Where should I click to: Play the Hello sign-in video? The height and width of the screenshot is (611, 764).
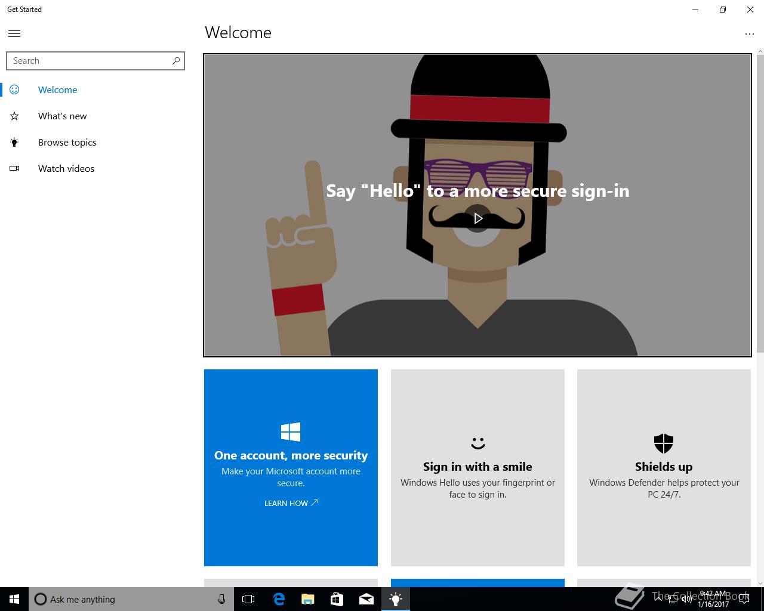(x=478, y=218)
